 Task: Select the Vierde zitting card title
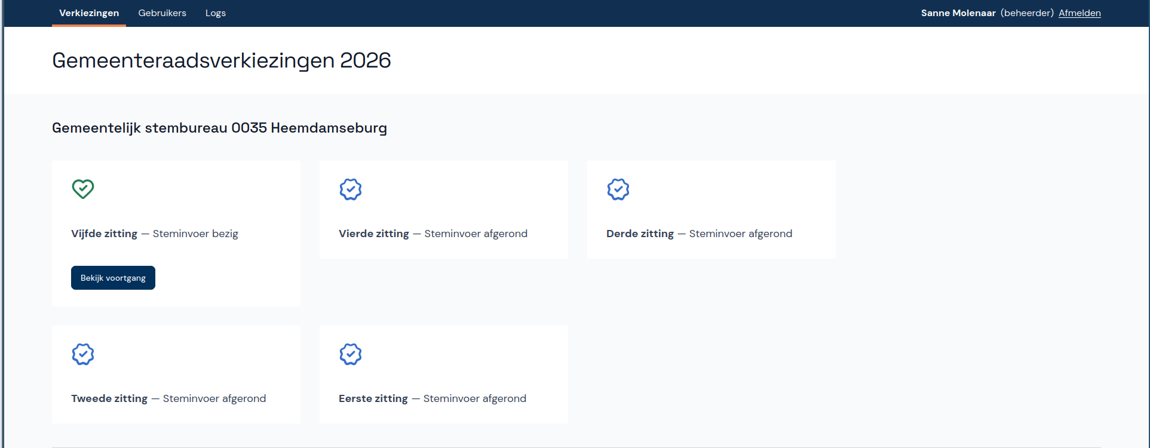point(374,234)
